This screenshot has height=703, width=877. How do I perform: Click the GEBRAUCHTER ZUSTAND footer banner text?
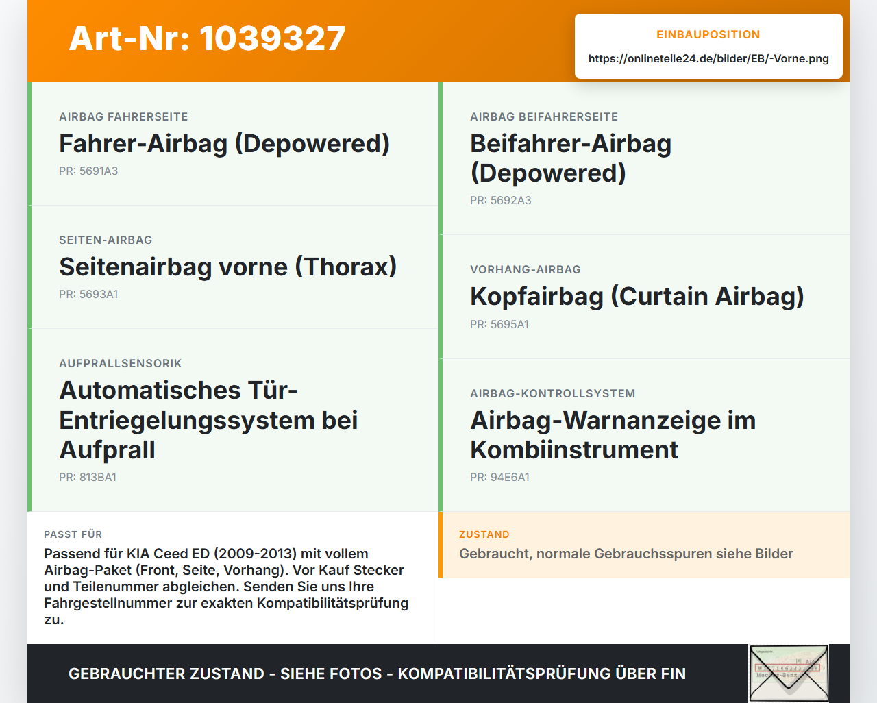point(377,674)
